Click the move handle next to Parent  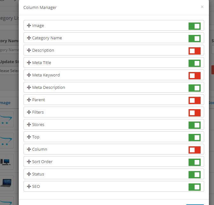pyautogui.click(x=29, y=100)
